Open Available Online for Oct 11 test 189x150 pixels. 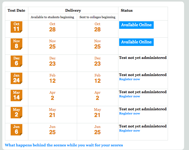pos(136,25)
